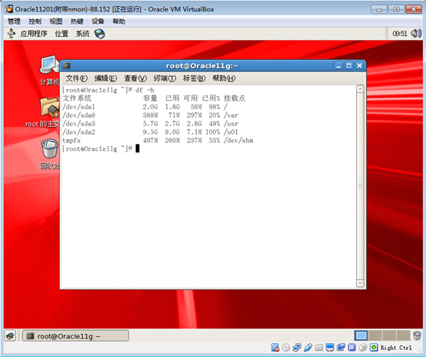Open the VirtualBox 帮助 menu
Viewport: 426px width, 357px height.
(118, 22)
